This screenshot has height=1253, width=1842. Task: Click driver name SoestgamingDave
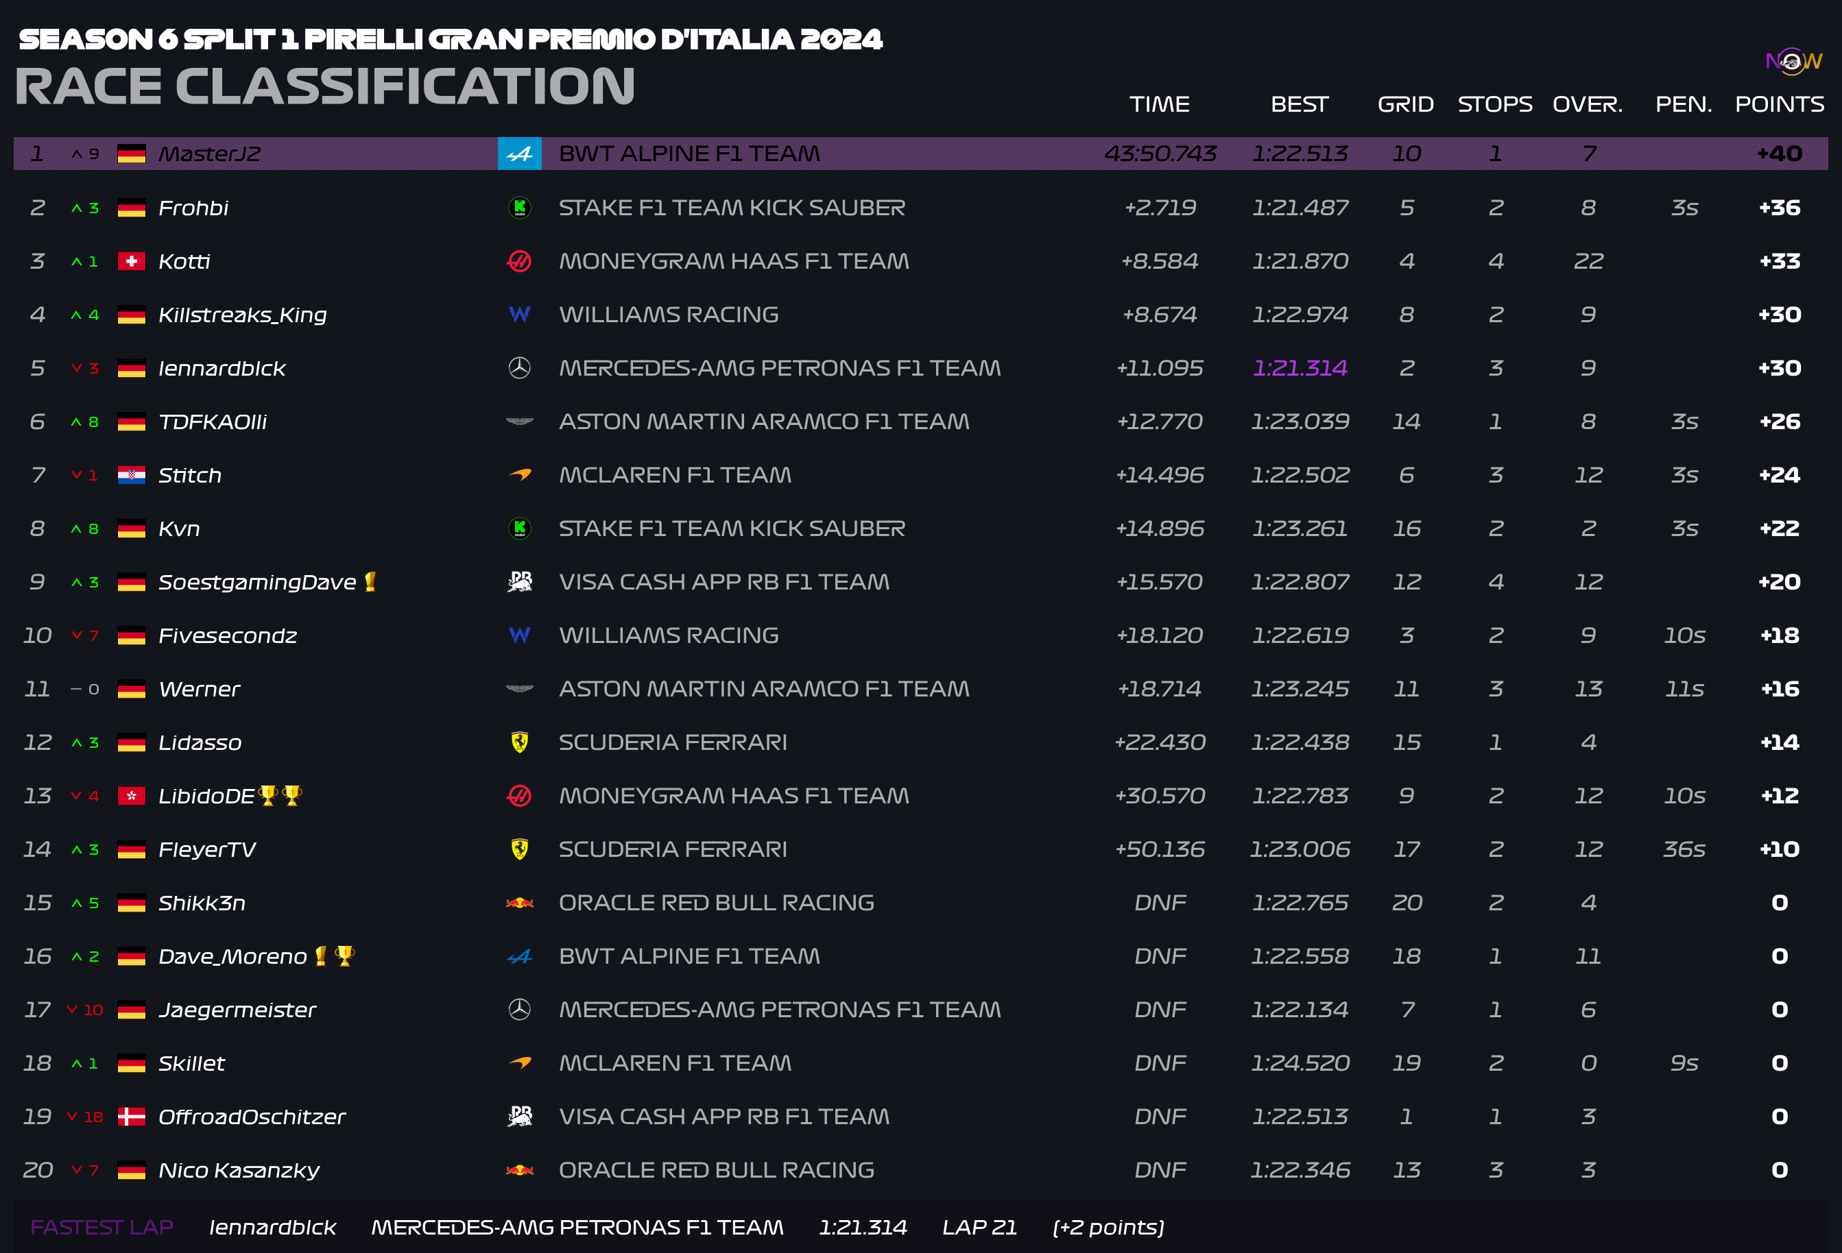(258, 582)
